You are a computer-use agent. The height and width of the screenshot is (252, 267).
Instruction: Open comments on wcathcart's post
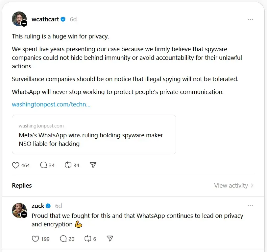click(x=44, y=165)
